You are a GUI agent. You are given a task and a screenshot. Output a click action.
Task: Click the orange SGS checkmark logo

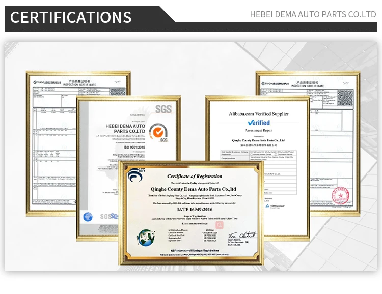[159, 132]
